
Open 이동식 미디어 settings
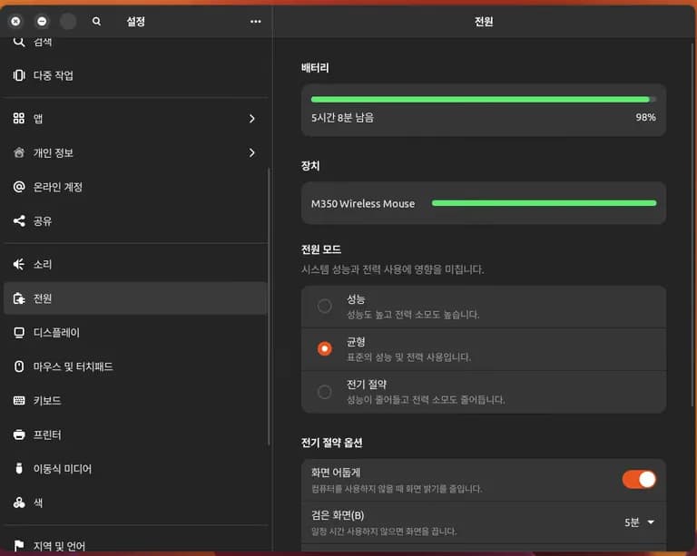pos(63,469)
